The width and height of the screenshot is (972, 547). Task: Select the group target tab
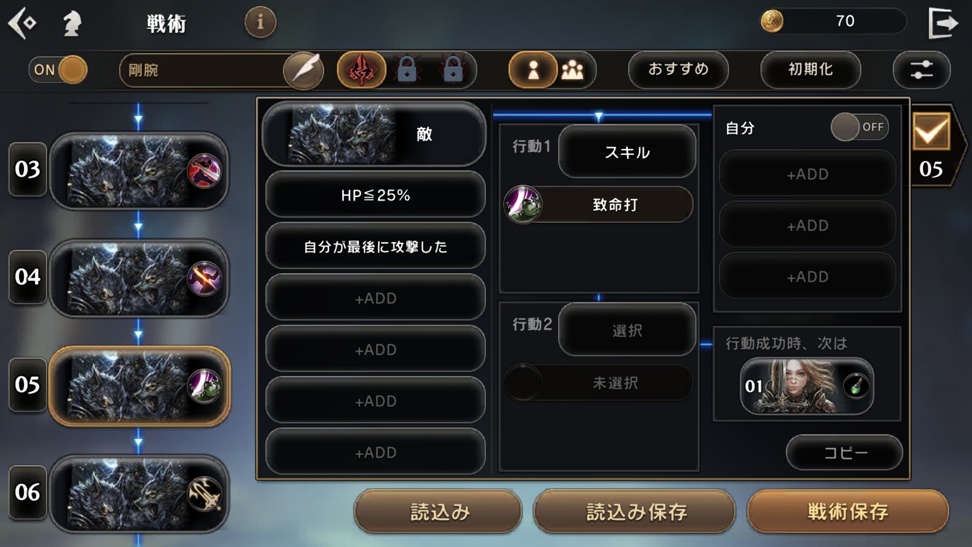[x=572, y=70]
